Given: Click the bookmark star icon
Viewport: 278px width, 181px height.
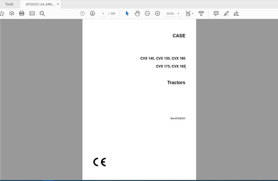Looking at the screenshot, I should coord(2,13).
